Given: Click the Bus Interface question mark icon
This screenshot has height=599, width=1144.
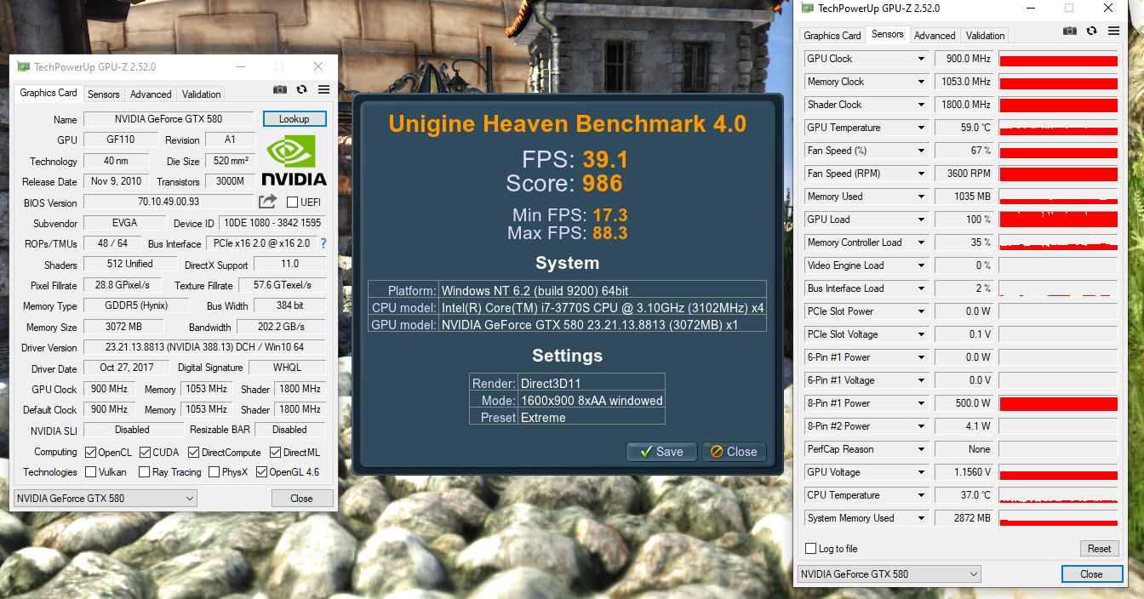Looking at the screenshot, I should tap(323, 243).
